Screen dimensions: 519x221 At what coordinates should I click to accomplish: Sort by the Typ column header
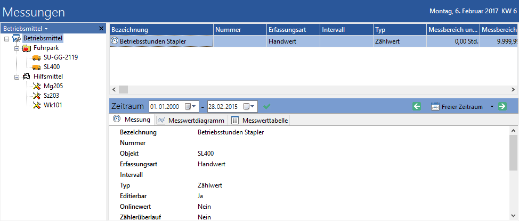[x=400, y=30]
